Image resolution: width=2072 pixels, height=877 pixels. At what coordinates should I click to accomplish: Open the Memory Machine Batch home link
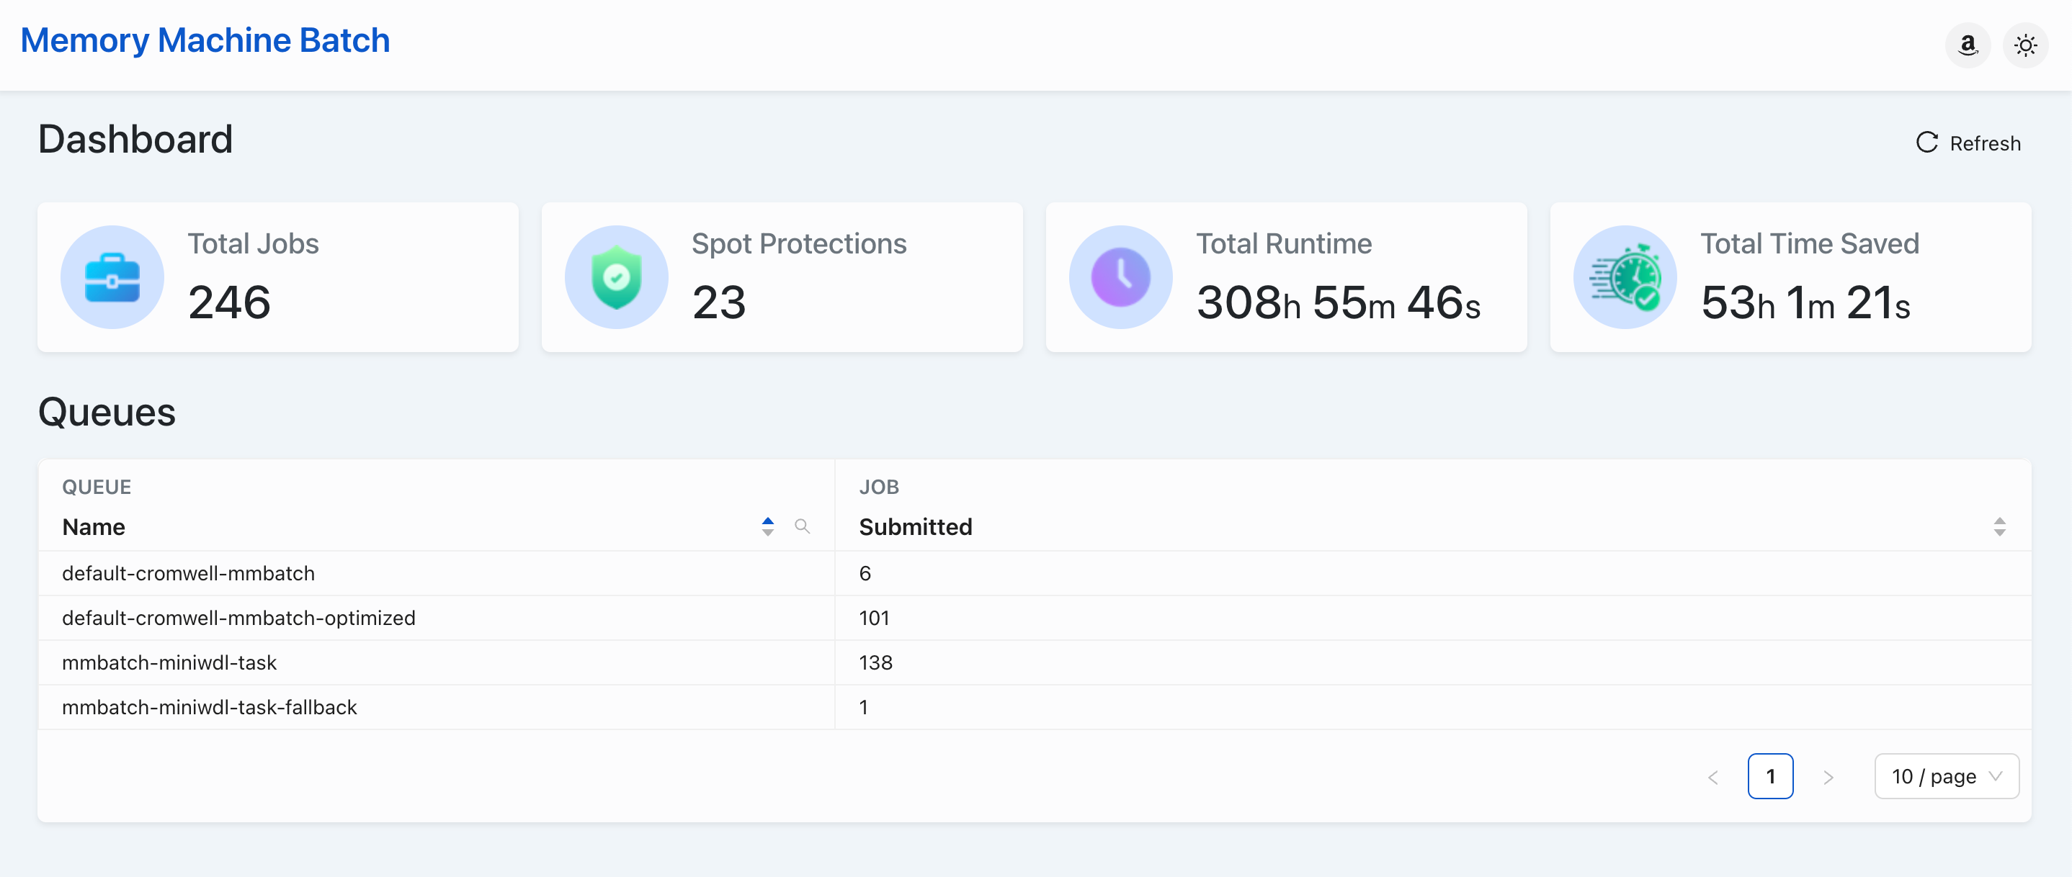pyautogui.click(x=205, y=40)
